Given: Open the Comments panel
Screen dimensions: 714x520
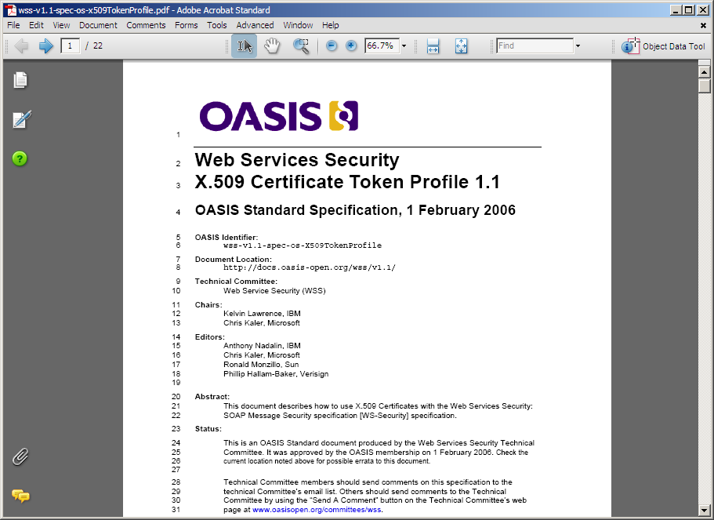Looking at the screenshot, I should coord(20,496).
